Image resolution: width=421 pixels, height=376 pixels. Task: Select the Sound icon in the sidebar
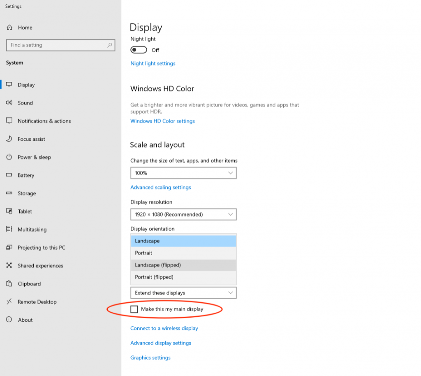10,103
